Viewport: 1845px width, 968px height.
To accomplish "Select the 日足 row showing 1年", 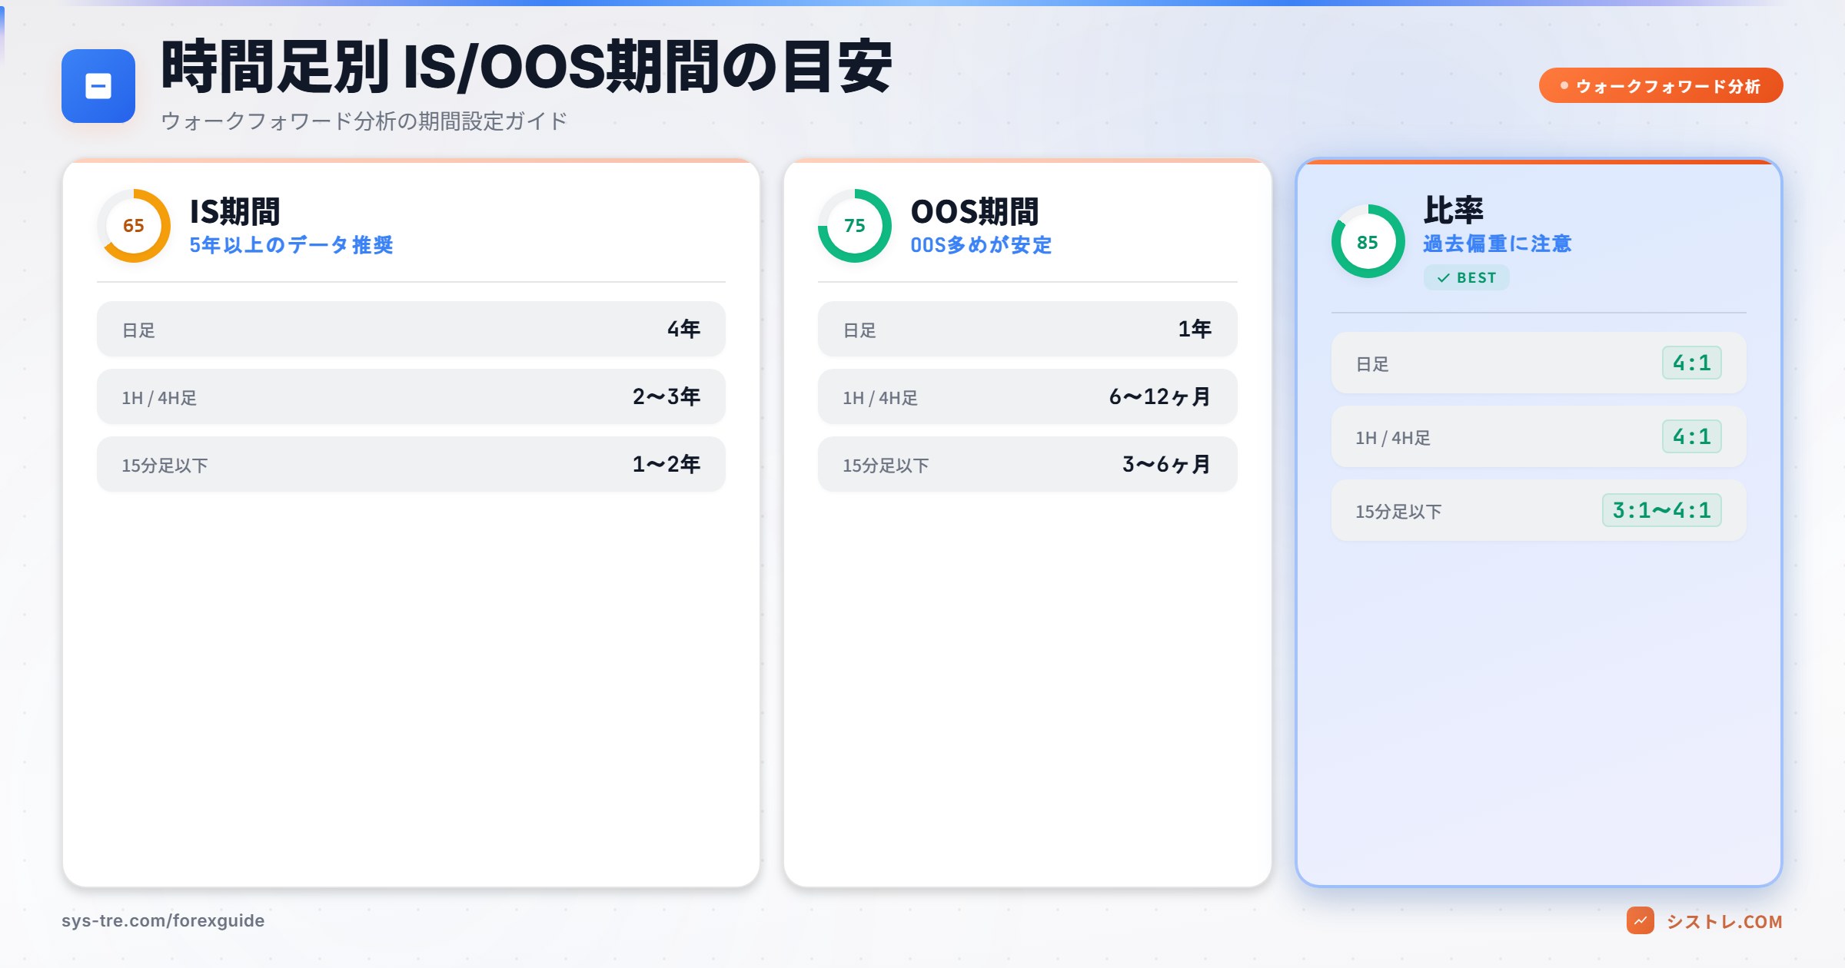I will coord(1028,329).
